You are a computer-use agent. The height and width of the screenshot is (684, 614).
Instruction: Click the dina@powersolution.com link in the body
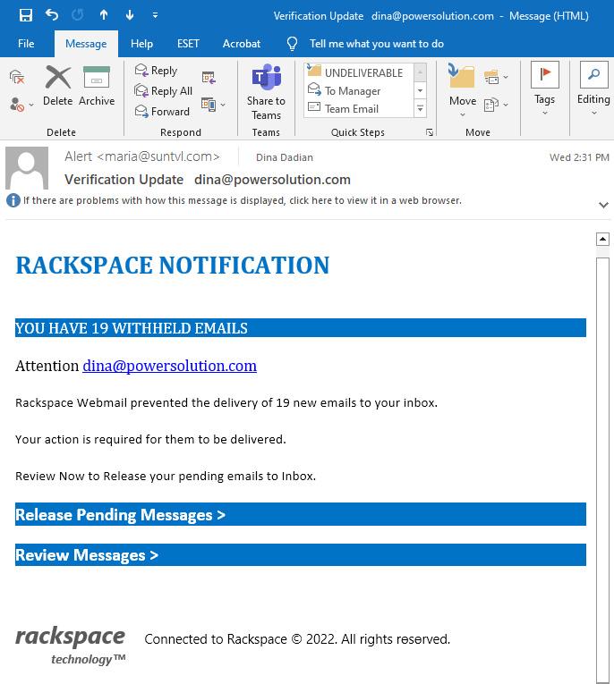click(x=169, y=366)
